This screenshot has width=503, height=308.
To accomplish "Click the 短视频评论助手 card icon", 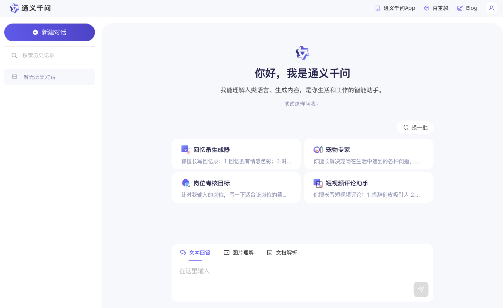I will coord(318,183).
